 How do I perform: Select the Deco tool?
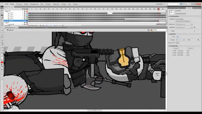pos(2,38)
